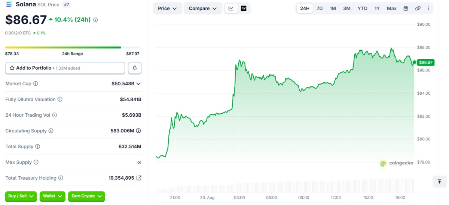Select the YTD time range

(362, 8)
